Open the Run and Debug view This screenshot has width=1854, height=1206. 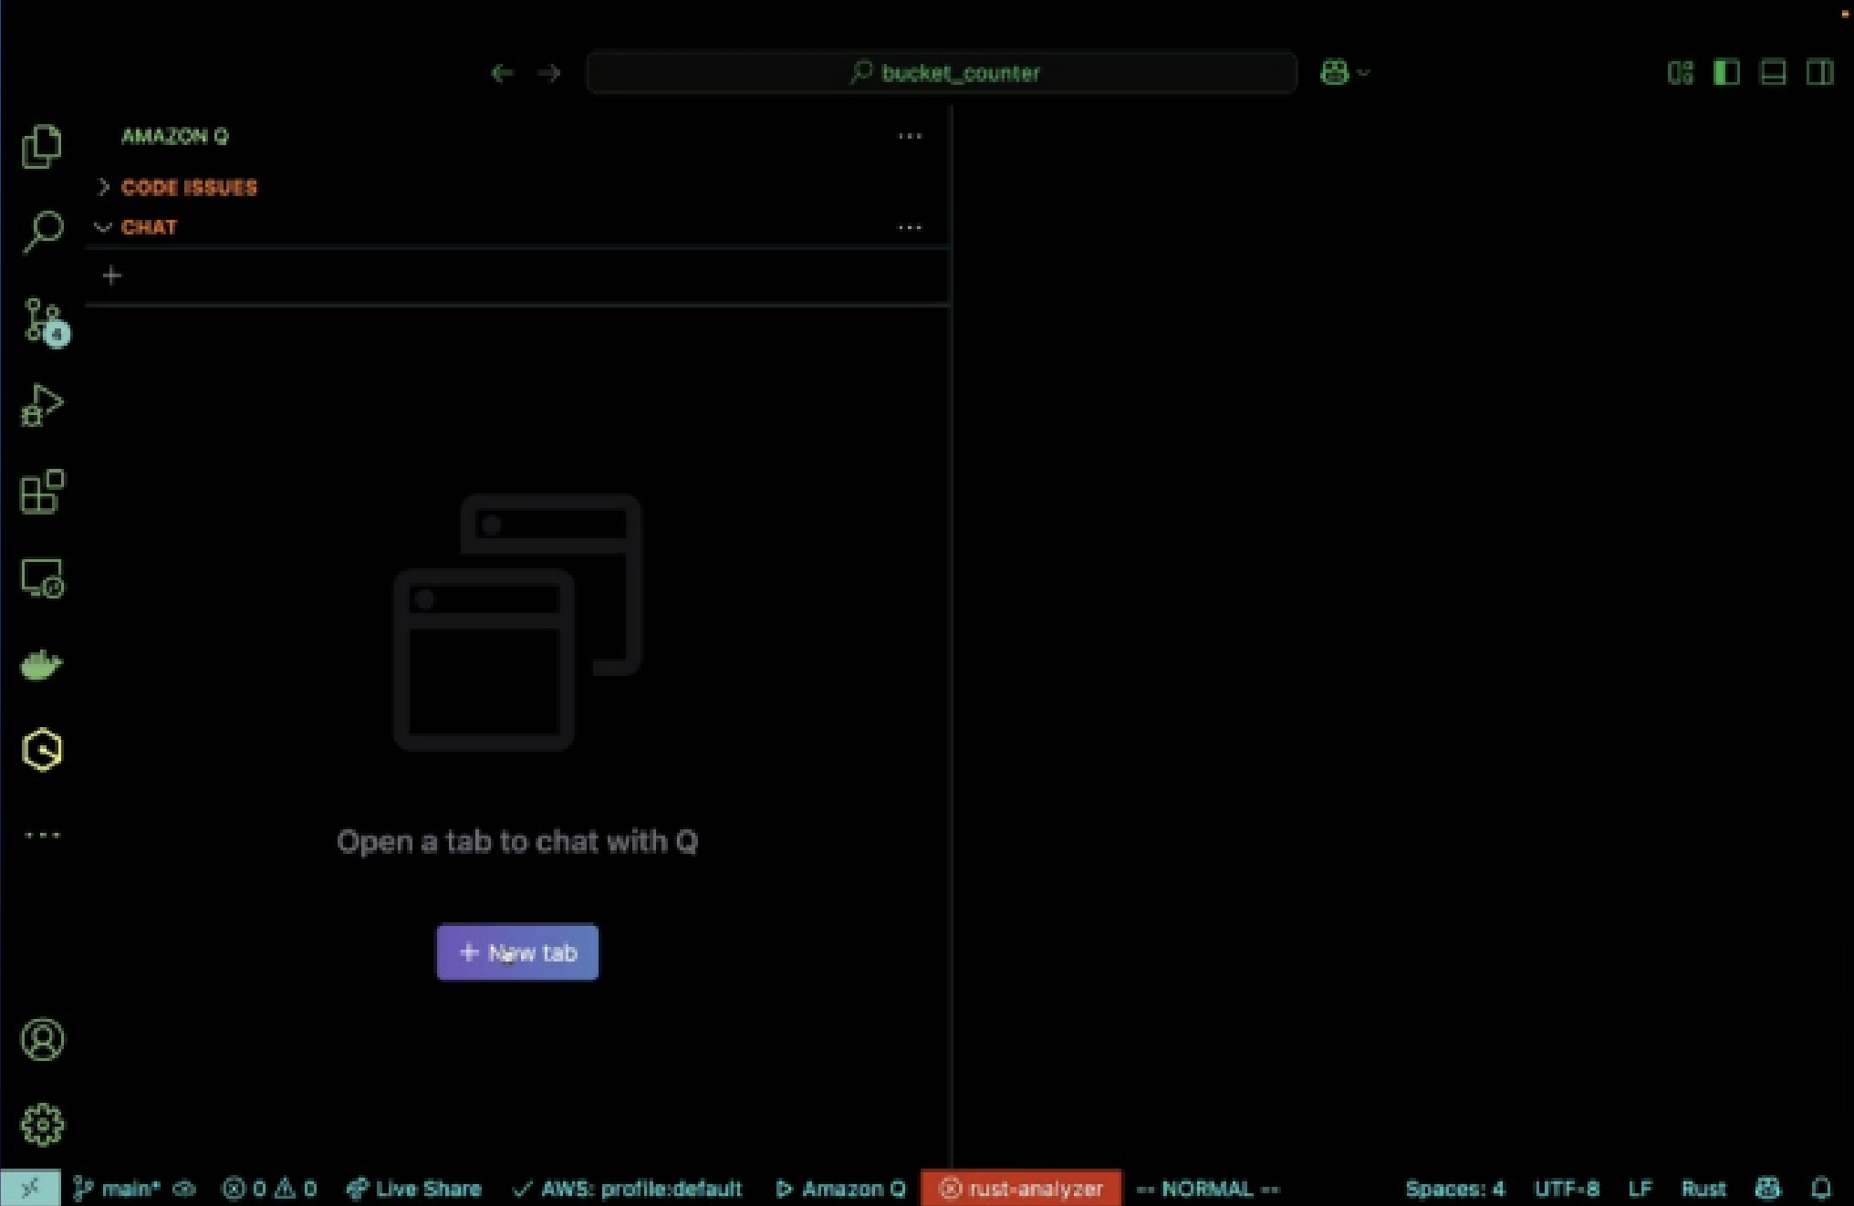(x=42, y=405)
